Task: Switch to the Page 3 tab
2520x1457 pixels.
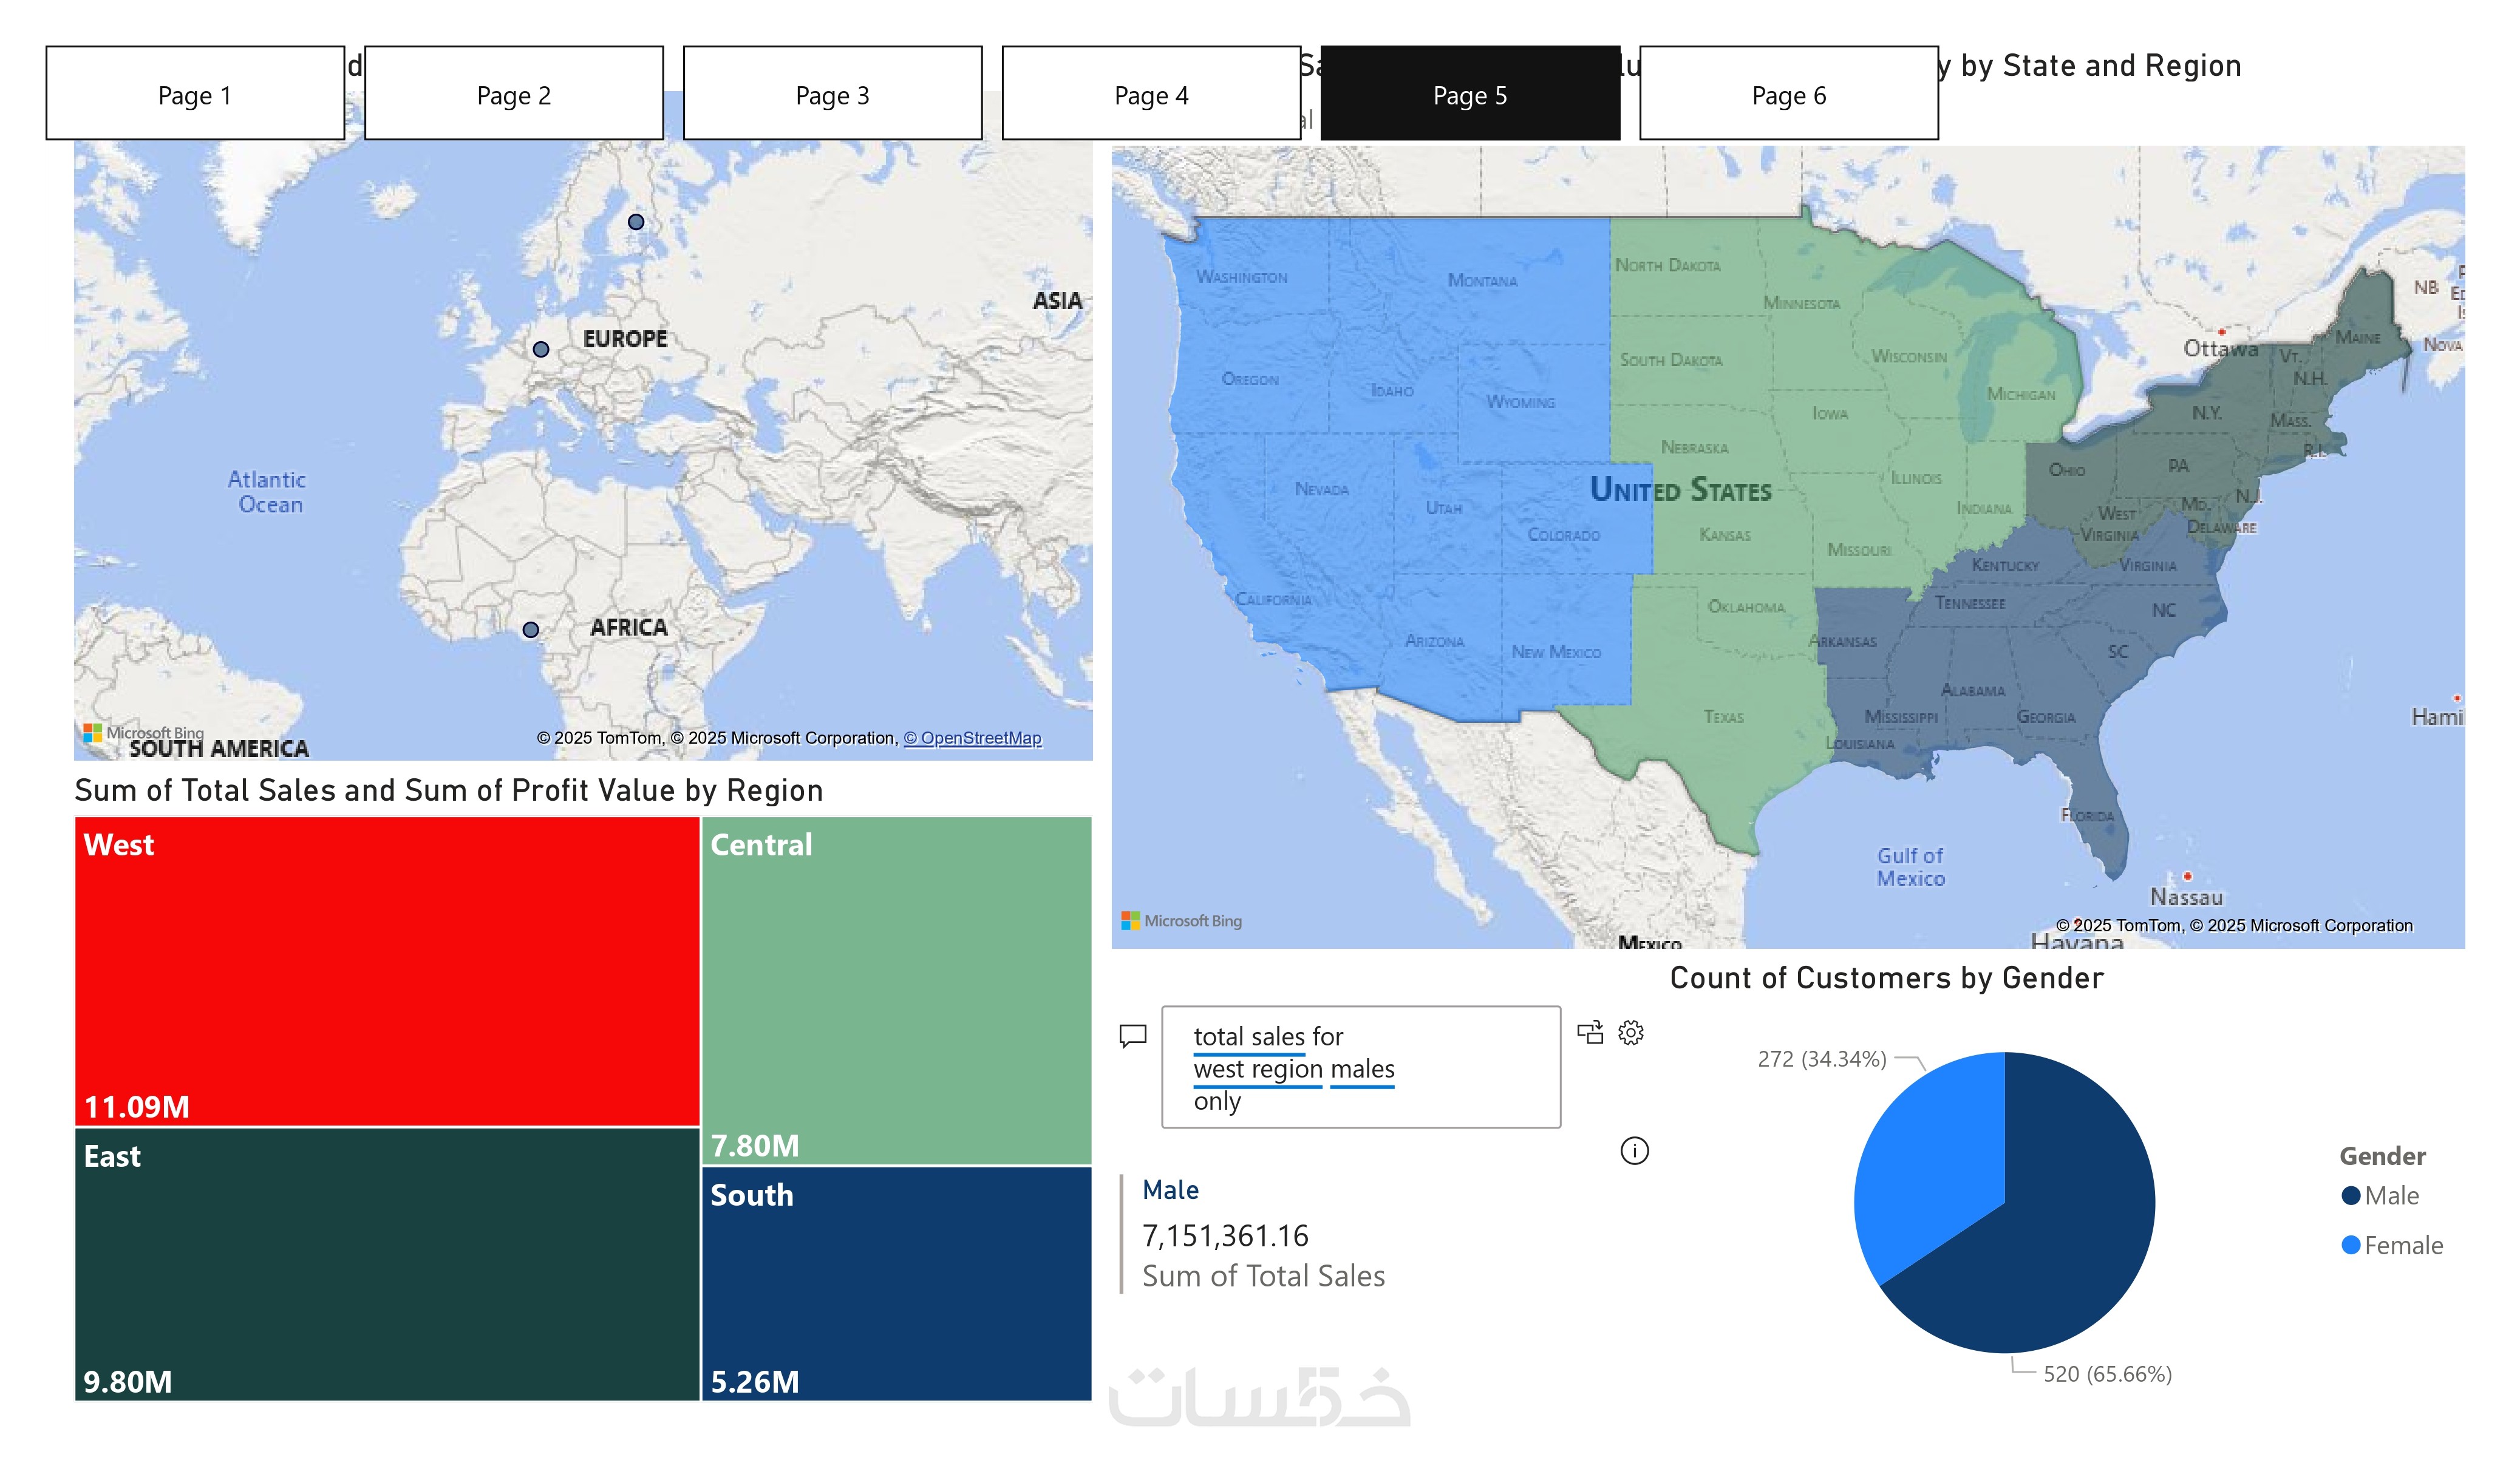Action: coord(832,94)
